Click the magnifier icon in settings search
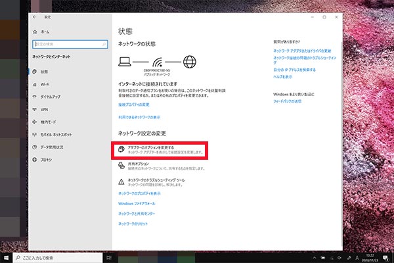The height and width of the screenshot is (263, 394). (x=104, y=44)
